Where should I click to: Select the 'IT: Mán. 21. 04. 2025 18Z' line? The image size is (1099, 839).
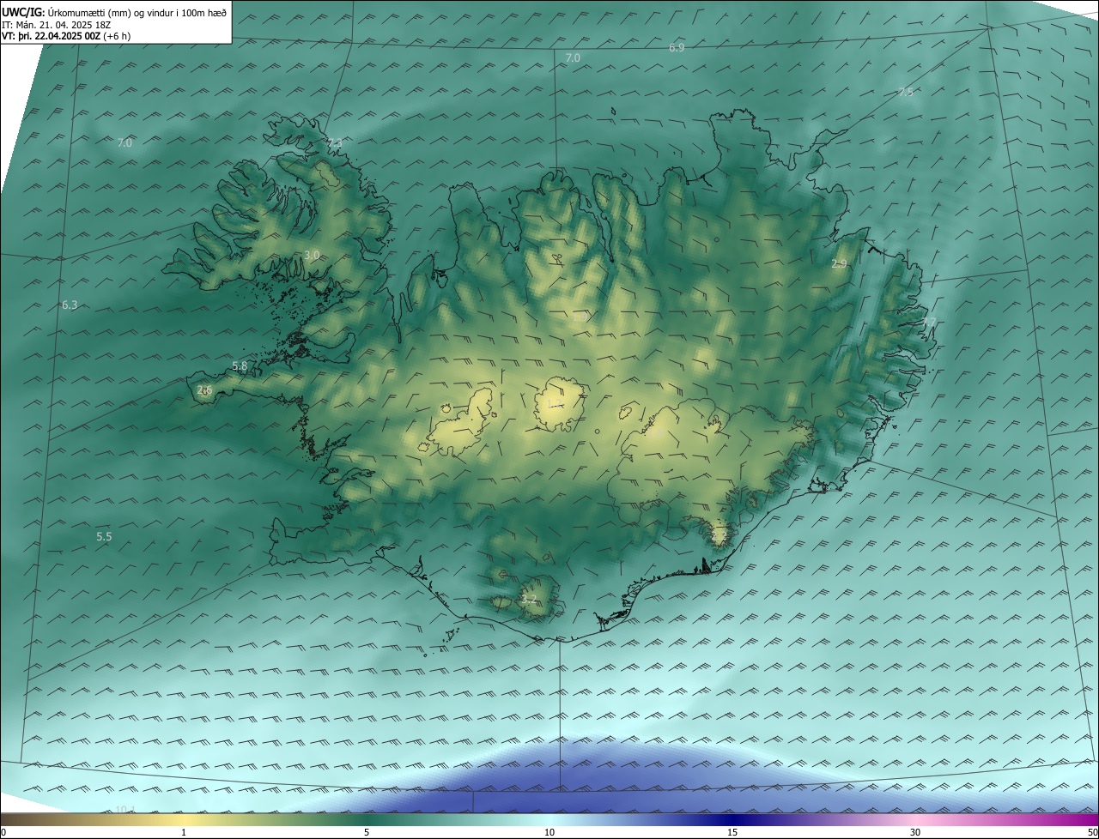[56, 24]
